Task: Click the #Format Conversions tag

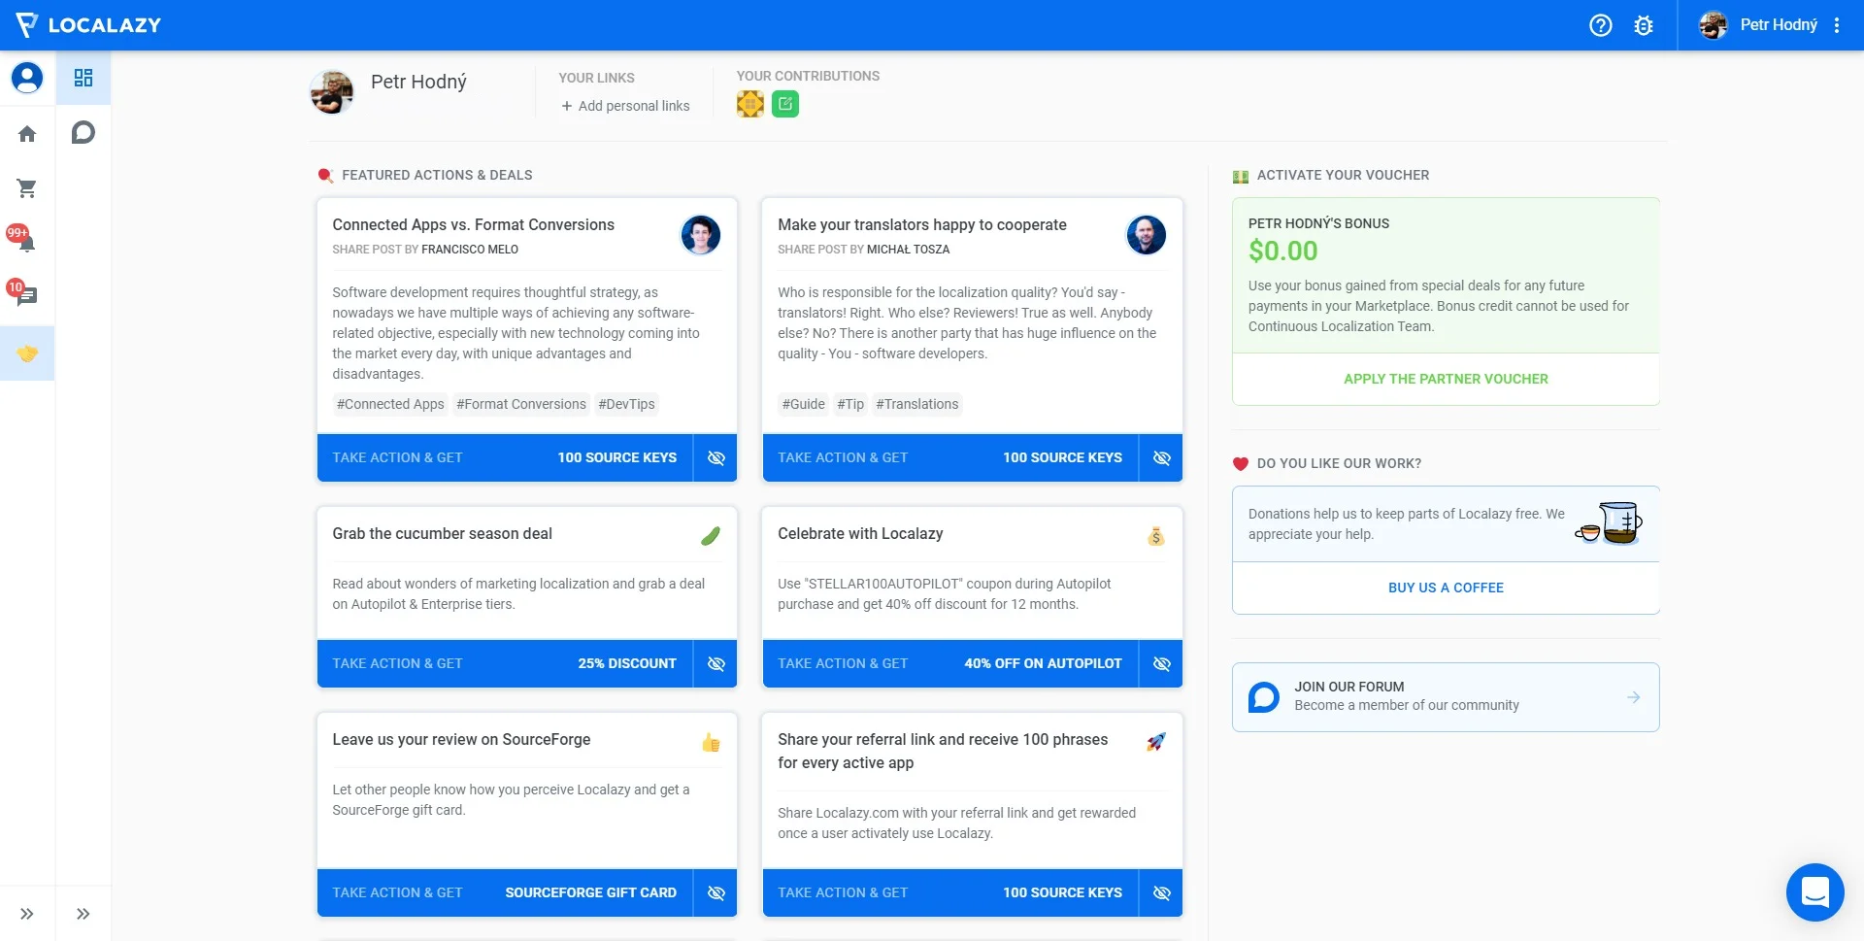Action: 521,404
